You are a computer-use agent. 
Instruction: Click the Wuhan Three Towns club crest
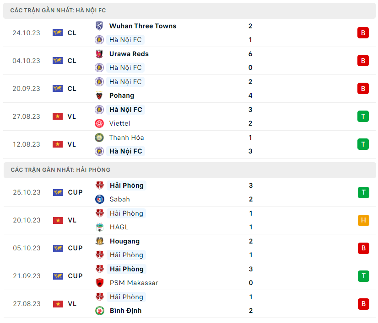coord(99,26)
